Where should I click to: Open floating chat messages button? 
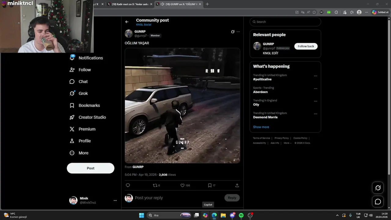pos(378,202)
